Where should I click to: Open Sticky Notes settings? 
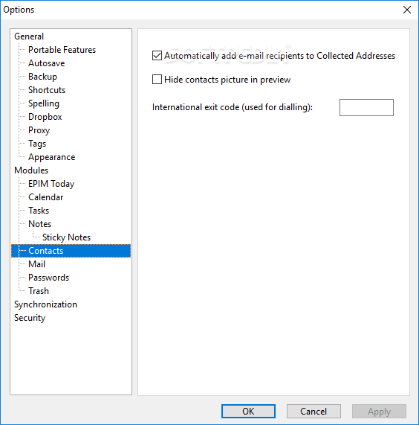[x=67, y=237]
